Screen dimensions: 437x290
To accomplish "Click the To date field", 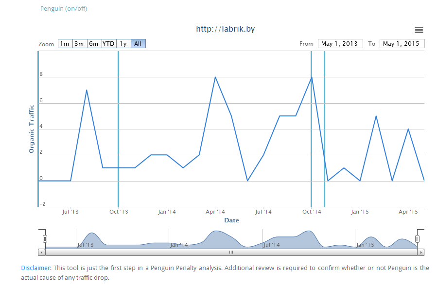I will pos(402,44).
